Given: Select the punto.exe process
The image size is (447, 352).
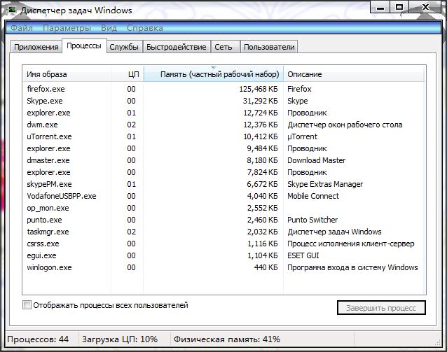Looking at the screenshot, I should pos(224,220).
